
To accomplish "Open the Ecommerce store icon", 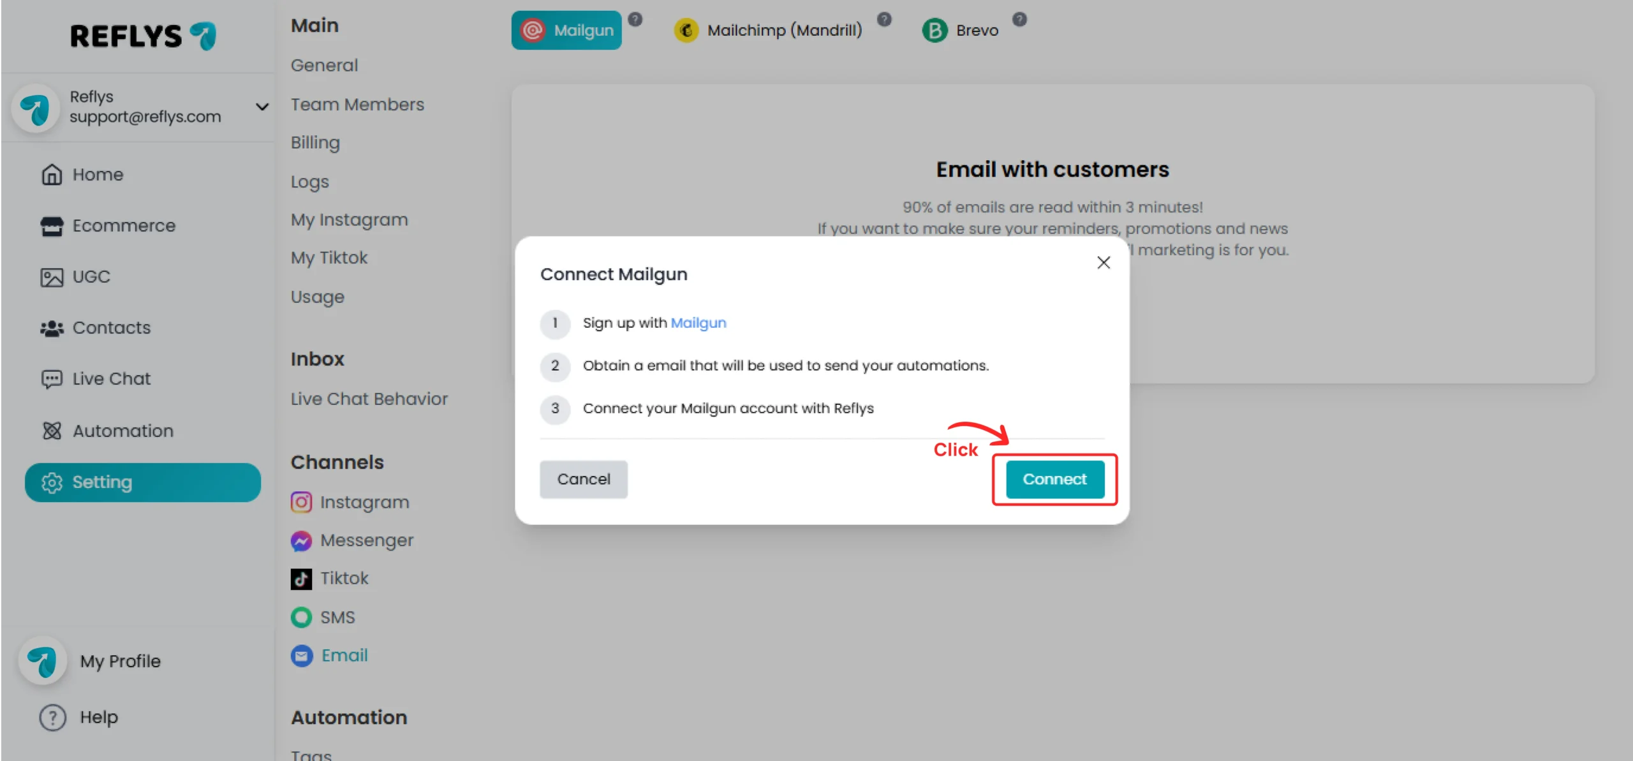I will 52,226.
